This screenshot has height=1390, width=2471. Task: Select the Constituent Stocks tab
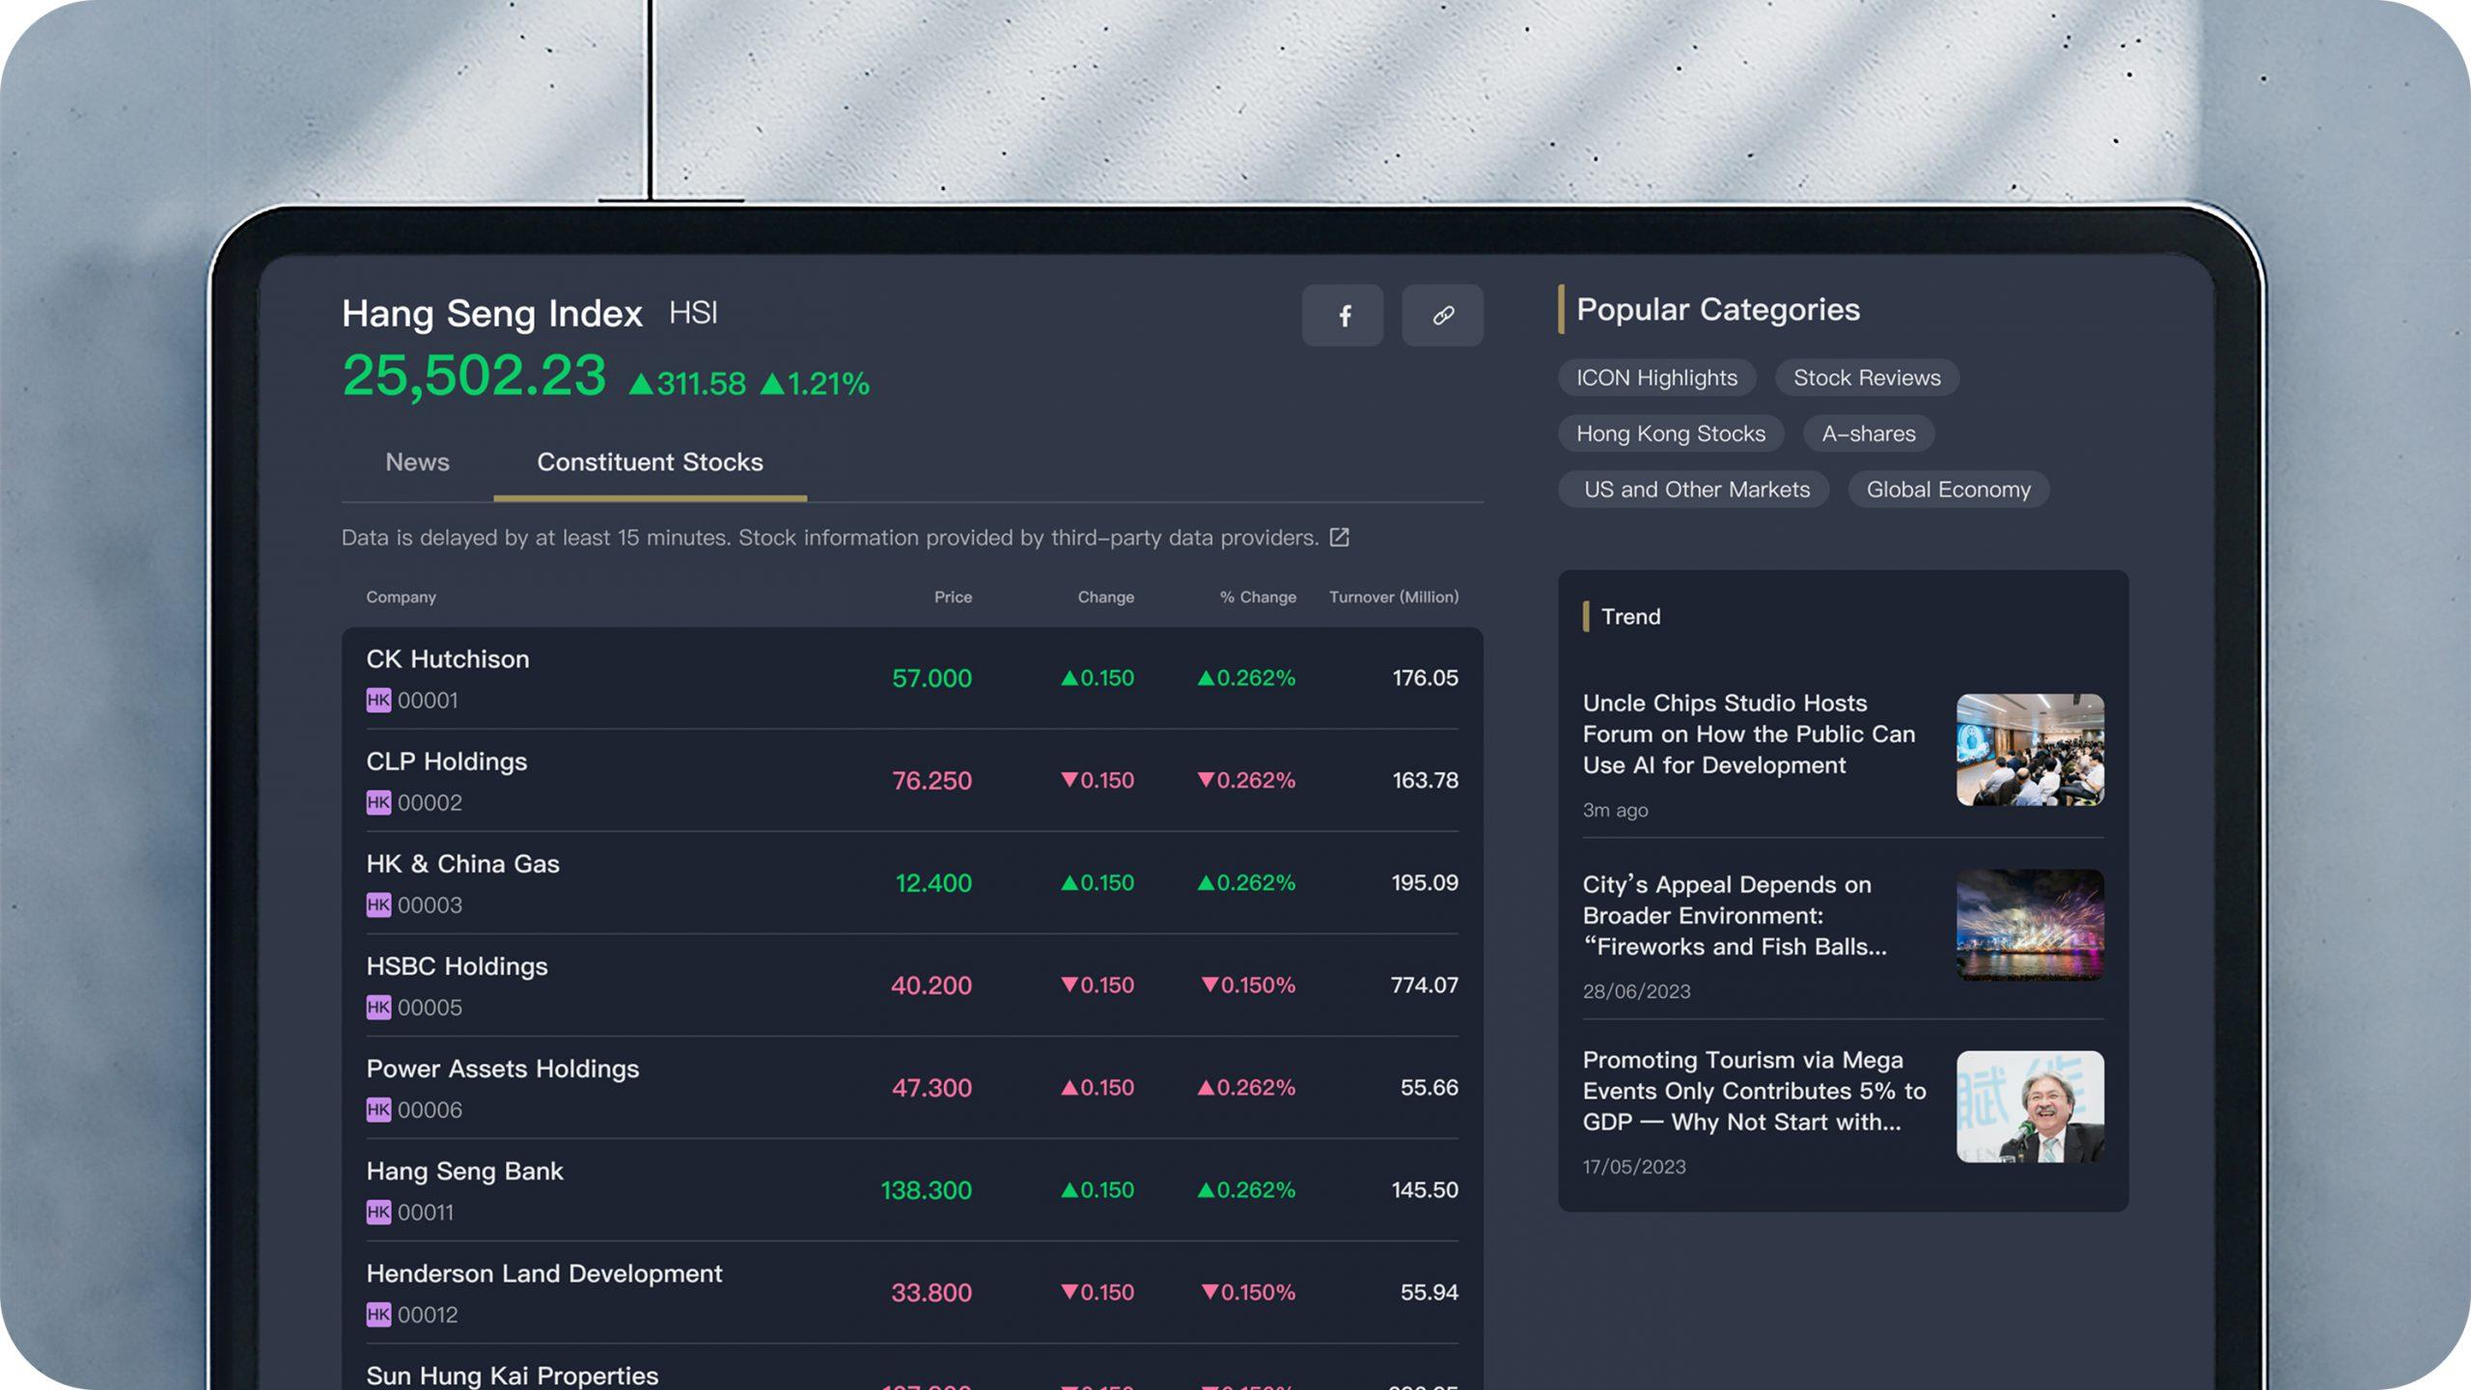pos(650,462)
